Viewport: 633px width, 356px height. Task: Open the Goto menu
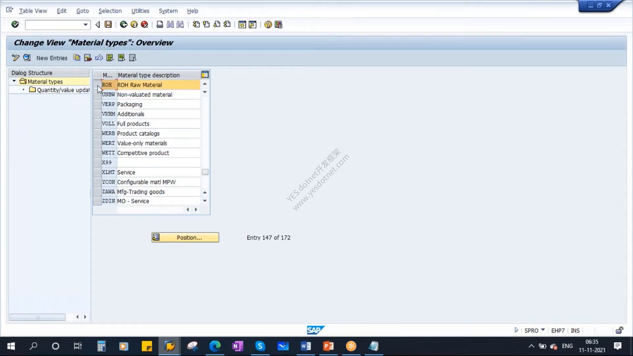click(x=82, y=11)
